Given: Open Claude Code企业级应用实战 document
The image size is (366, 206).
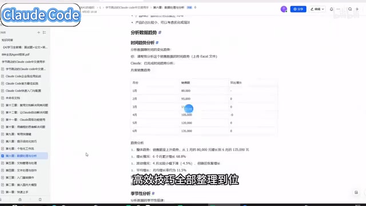Looking at the screenshot, I should coord(23,76).
